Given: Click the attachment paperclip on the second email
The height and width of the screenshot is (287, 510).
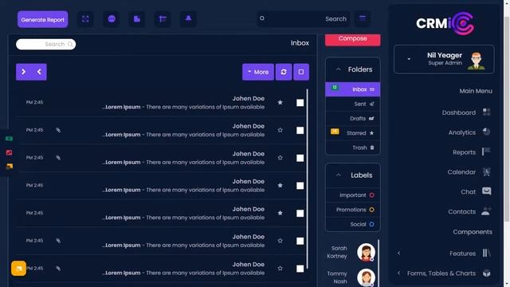Looking at the screenshot, I should click(x=58, y=130).
